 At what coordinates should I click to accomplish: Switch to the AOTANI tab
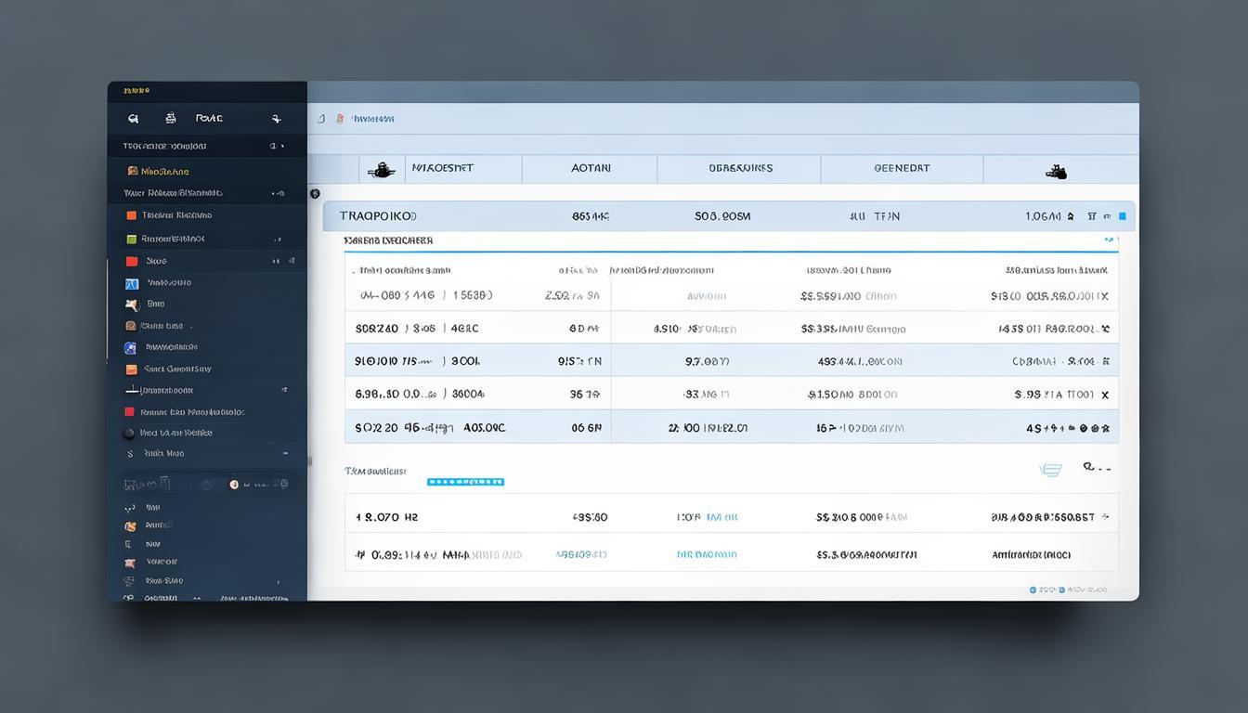point(590,169)
